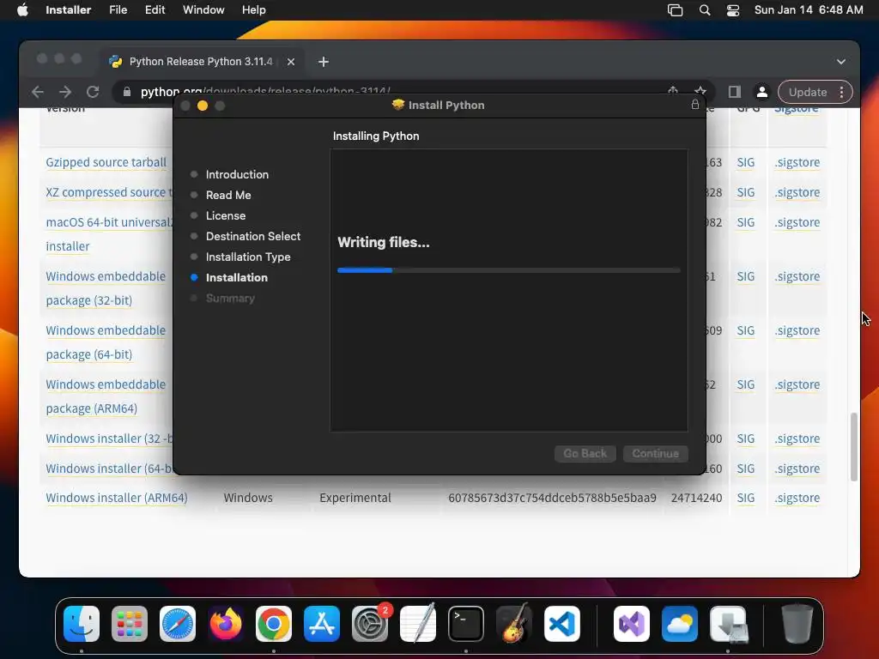Viewport: 879px width, 659px height.
Task: Close the Python Release tab
Action: (x=291, y=62)
